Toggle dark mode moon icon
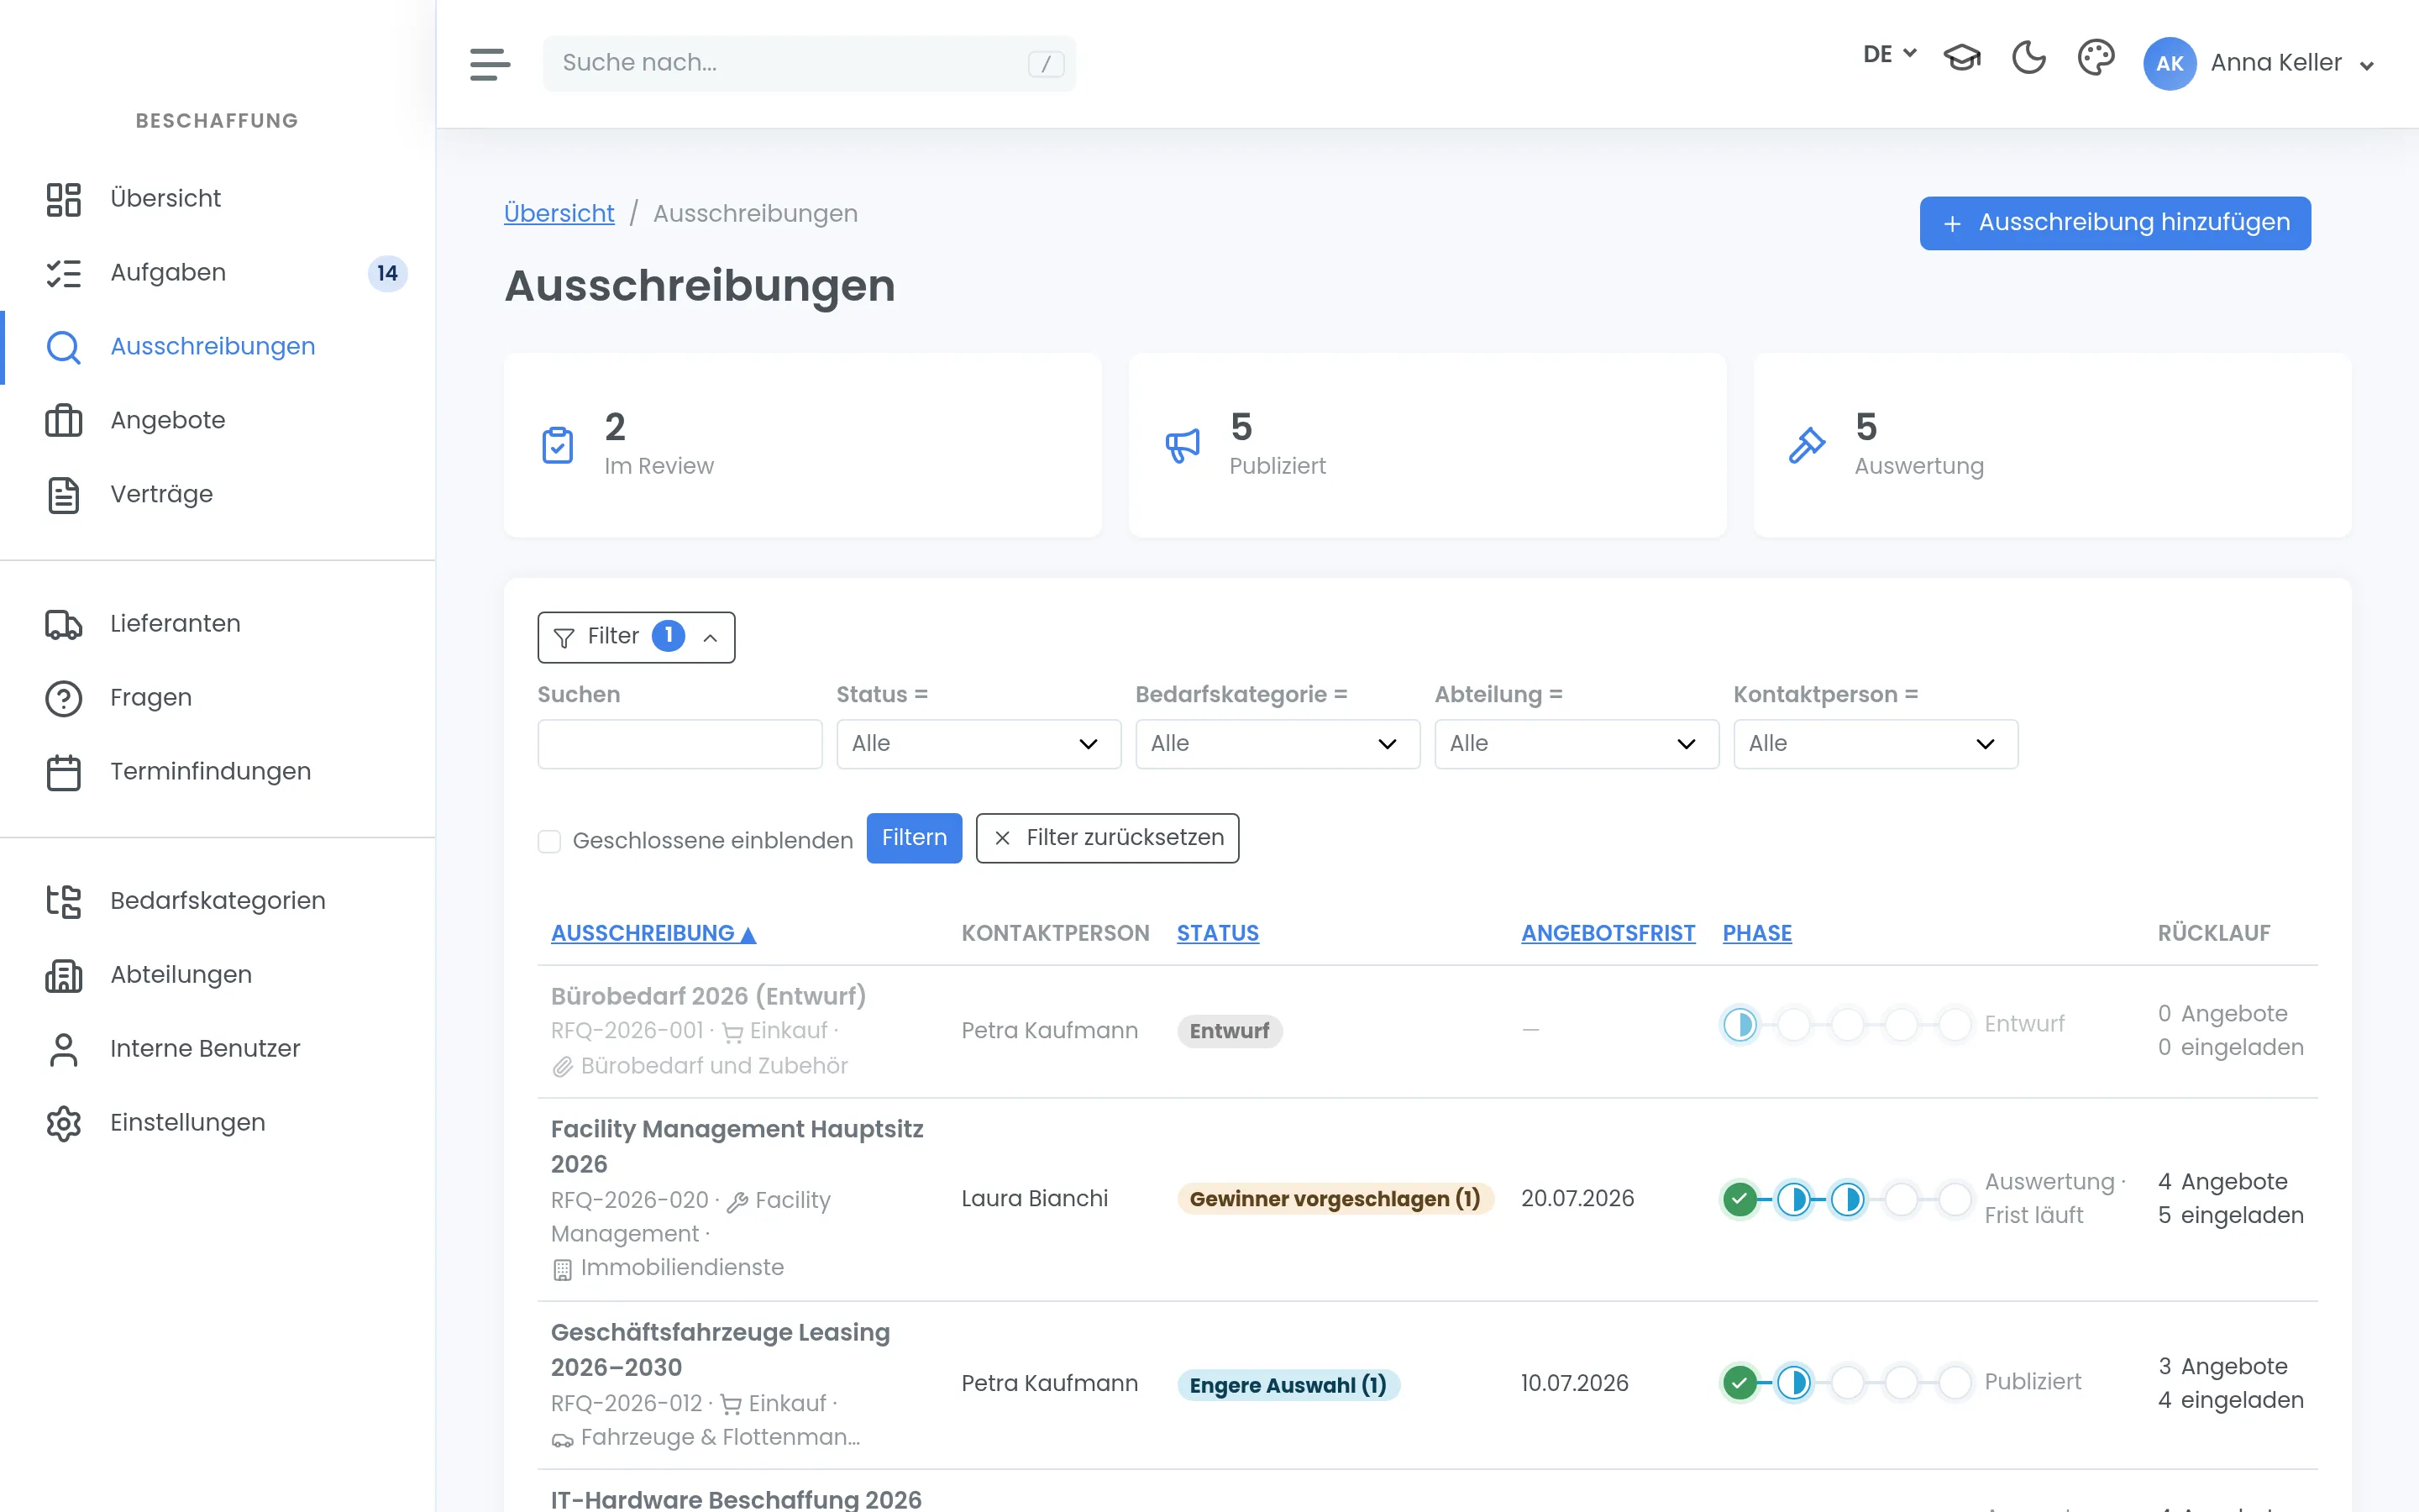This screenshot has height=1512, width=2419. click(x=2028, y=57)
